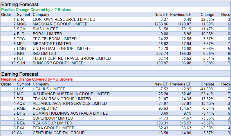
Task: Select the UNITED MALT GROUP LIMITED cell
Action: pos(61,49)
